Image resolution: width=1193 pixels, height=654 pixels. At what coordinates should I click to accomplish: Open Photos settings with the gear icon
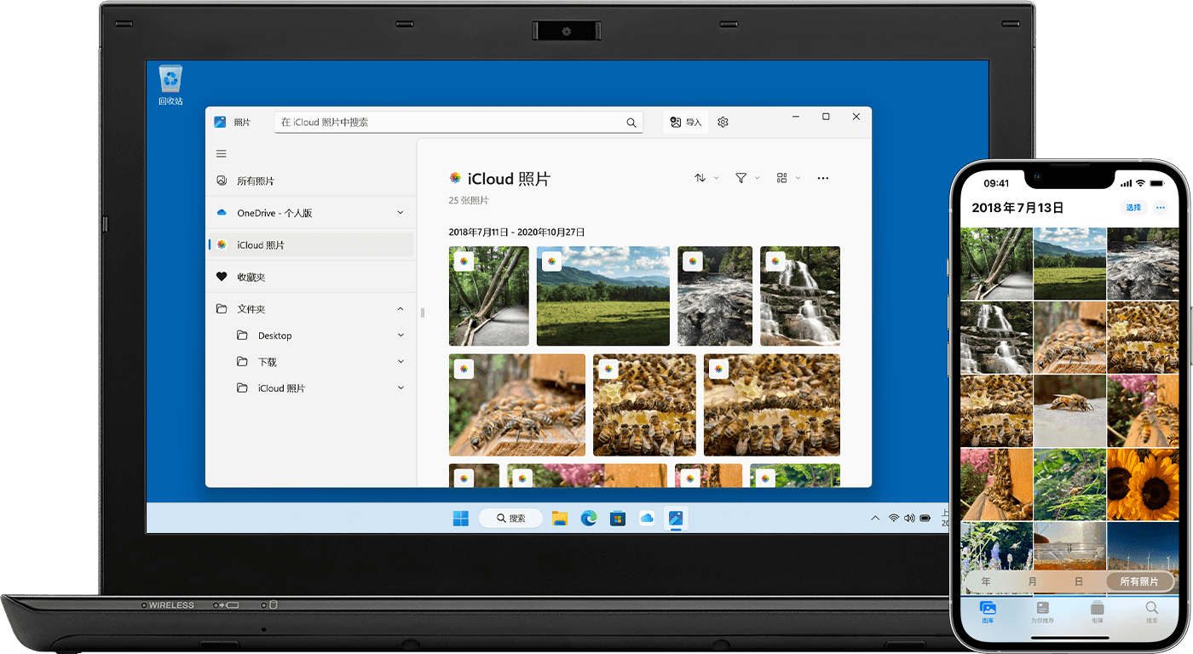(x=722, y=122)
